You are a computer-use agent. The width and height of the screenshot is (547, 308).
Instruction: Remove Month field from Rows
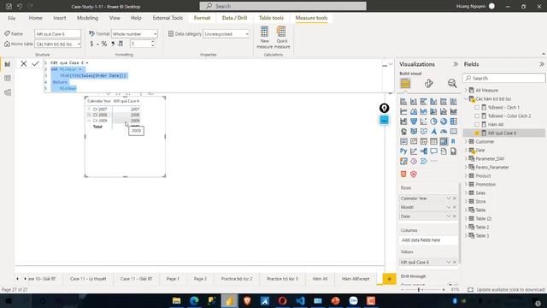[x=454, y=207]
